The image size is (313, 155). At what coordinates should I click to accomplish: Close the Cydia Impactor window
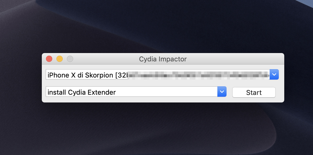click(49, 59)
